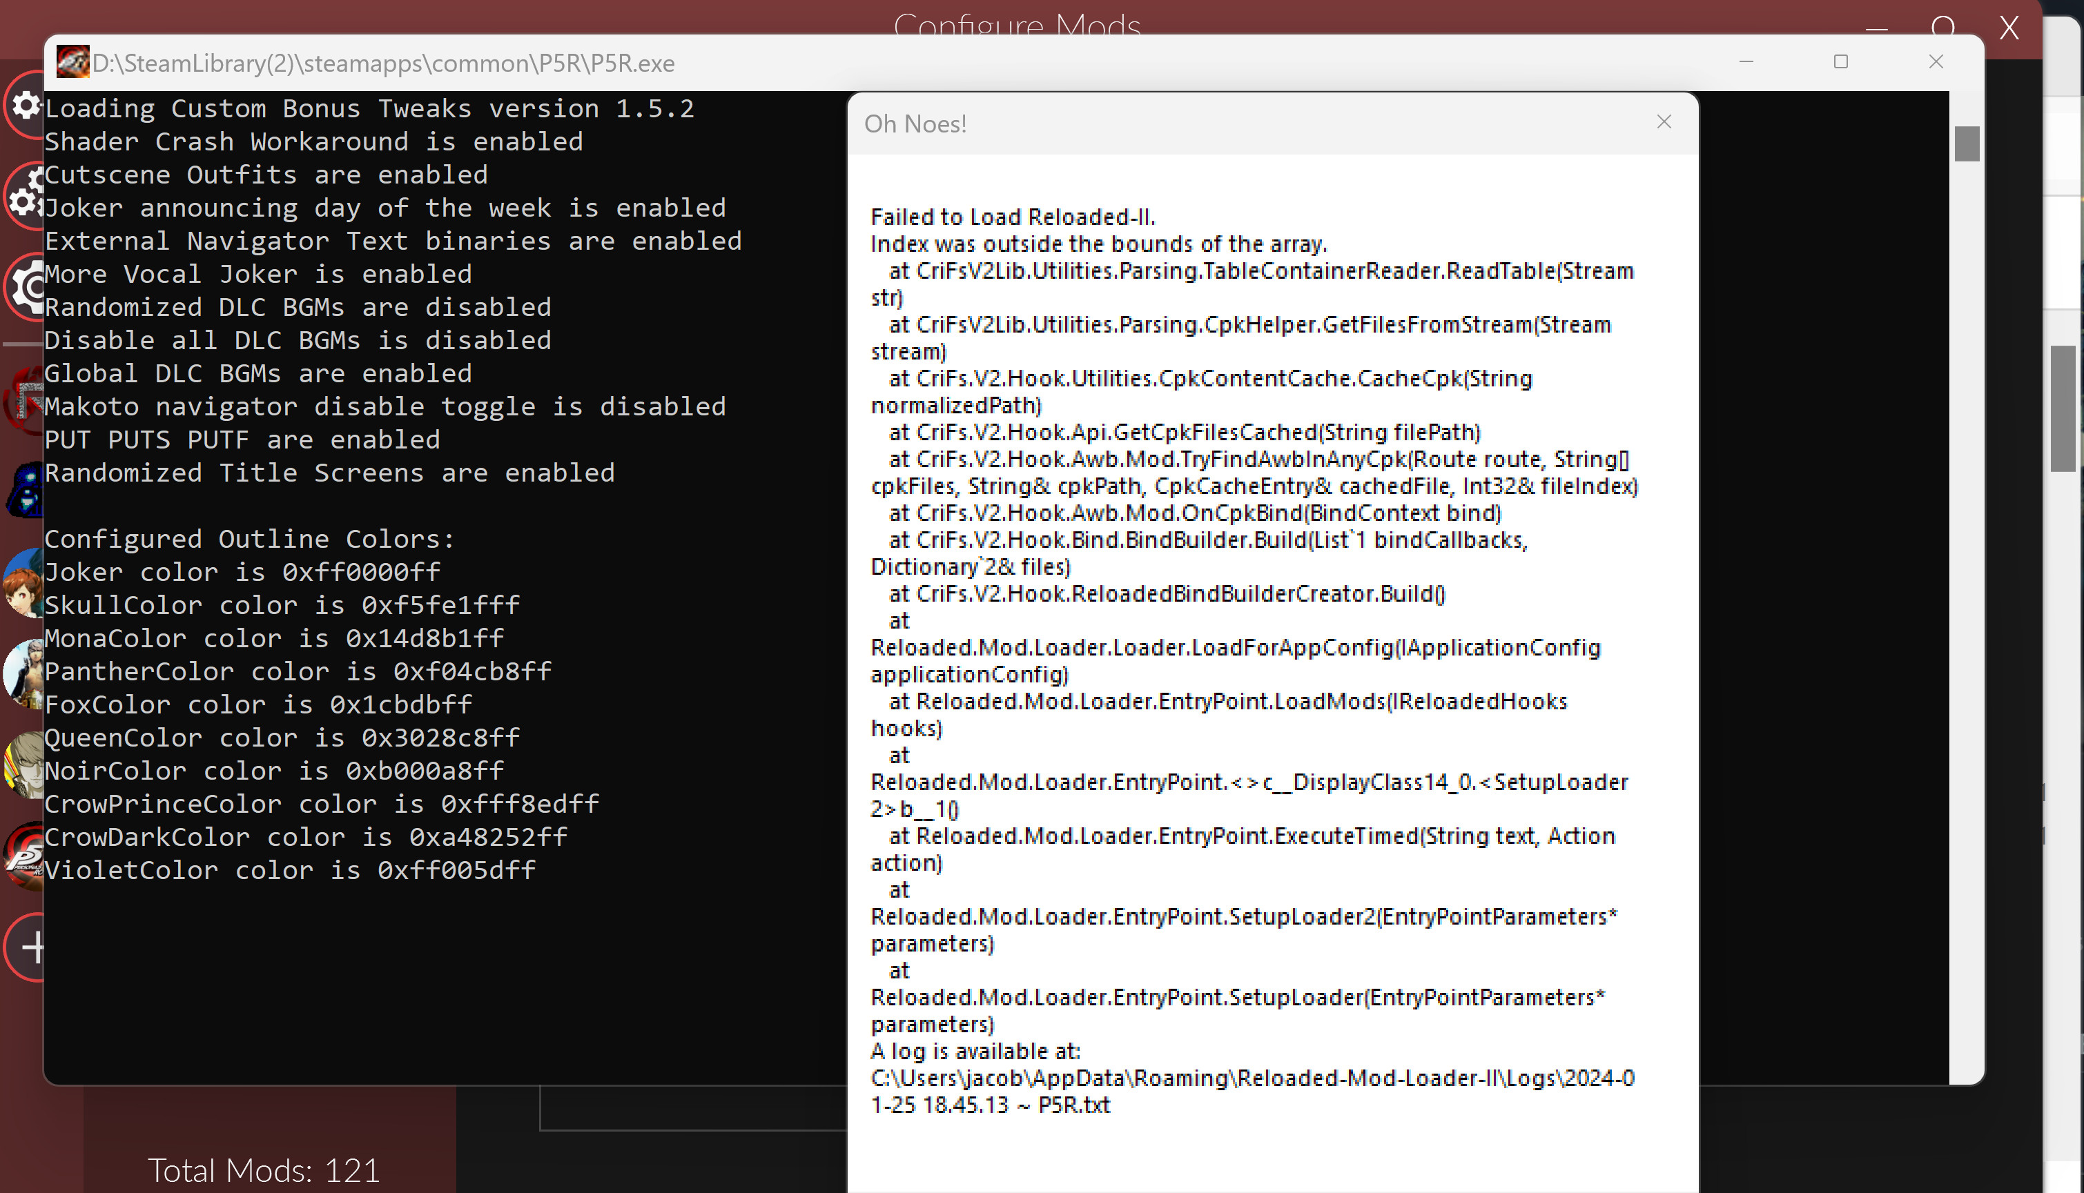2084x1193 pixels.
Task: Select the red emblem application in sidebar
Action: point(25,402)
